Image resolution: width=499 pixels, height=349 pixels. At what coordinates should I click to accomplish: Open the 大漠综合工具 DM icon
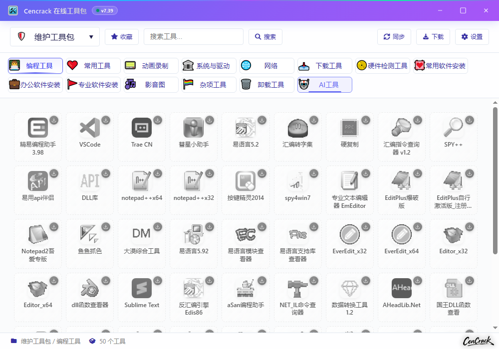coord(142,234)
